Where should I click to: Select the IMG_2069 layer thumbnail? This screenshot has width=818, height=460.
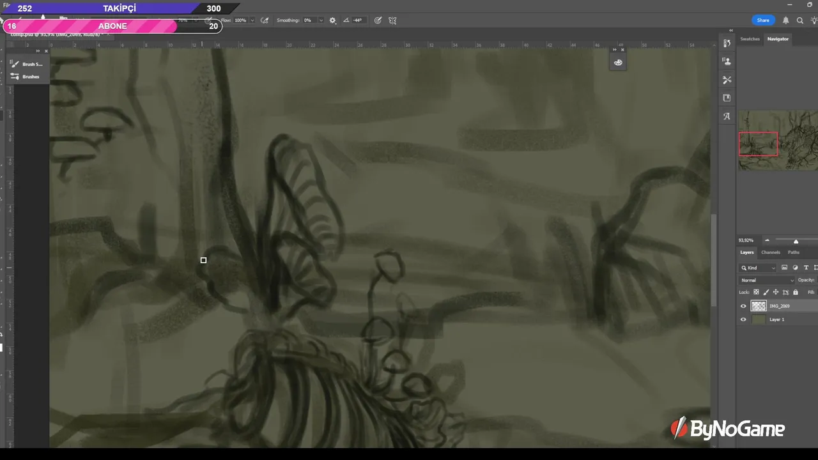point(759,306)
